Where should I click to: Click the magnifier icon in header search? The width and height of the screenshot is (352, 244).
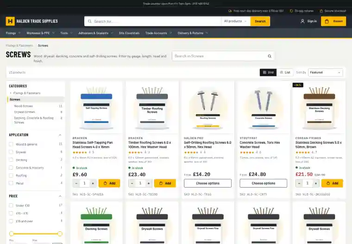coord(89,21)
